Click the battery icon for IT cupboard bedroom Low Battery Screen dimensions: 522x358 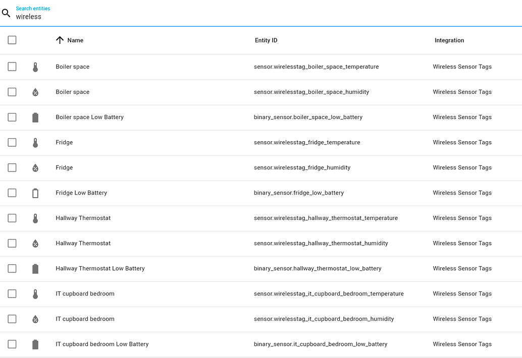coord(35,344)
